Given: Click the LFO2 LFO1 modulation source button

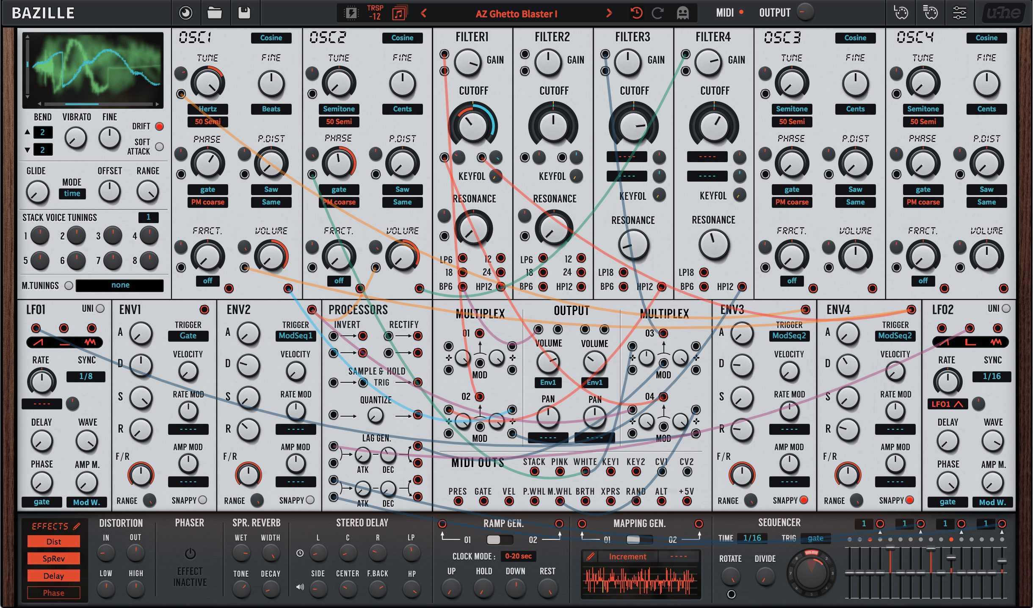Looking at the screenshot, I should pyautogui.click(x=947, y=404).
